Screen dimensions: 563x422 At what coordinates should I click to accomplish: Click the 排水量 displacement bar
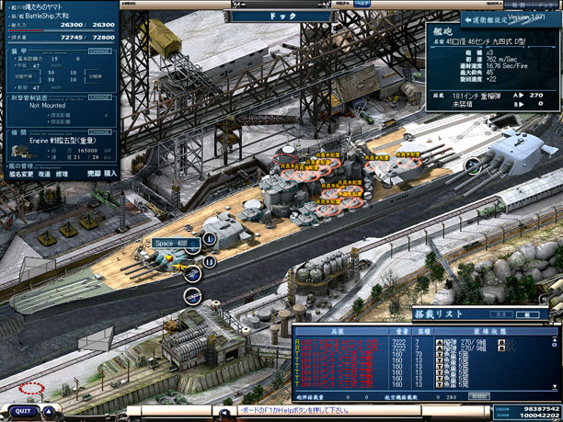(61, 43)
